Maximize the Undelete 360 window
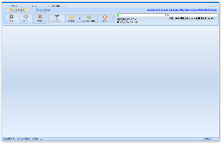The height and width of the screenshot is (143, 221). (x=213, y=6)
